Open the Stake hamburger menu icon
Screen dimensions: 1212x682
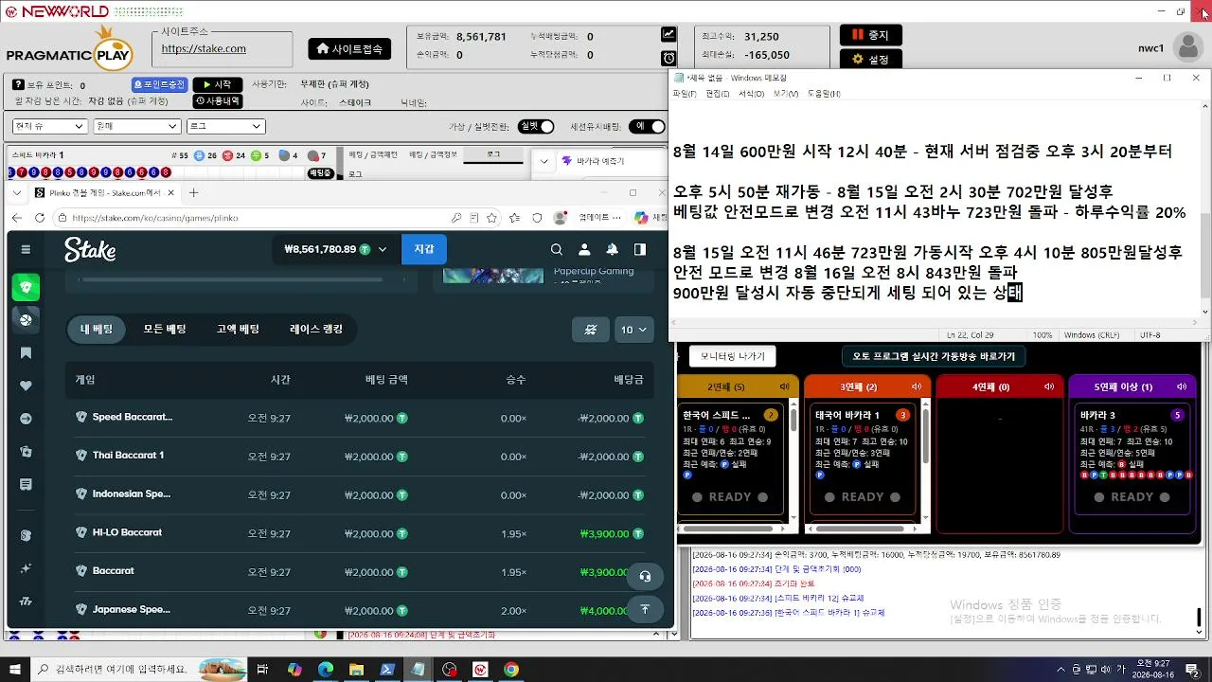point(26,249)
